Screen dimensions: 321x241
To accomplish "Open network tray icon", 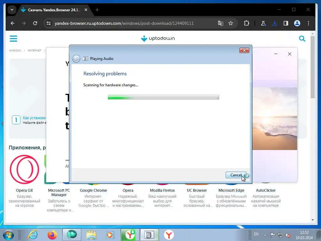I will pos(280,235).
